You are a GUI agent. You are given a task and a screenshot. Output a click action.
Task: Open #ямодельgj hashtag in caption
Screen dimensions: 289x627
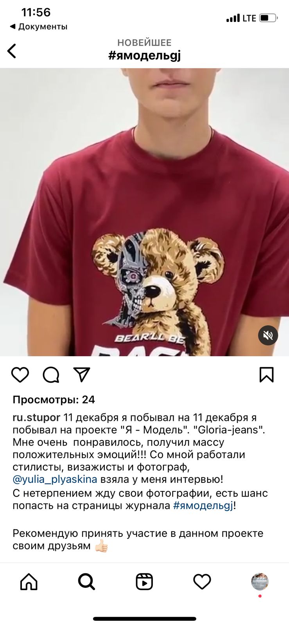coord(203,506)
